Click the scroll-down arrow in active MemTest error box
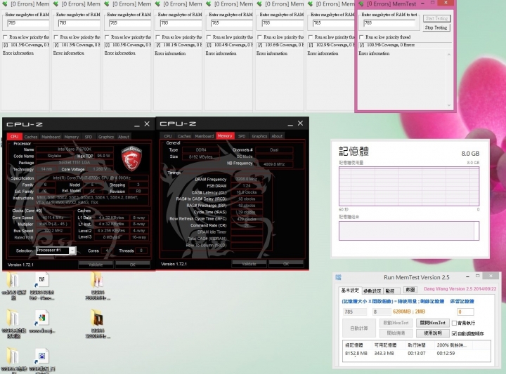 [449, 105]
